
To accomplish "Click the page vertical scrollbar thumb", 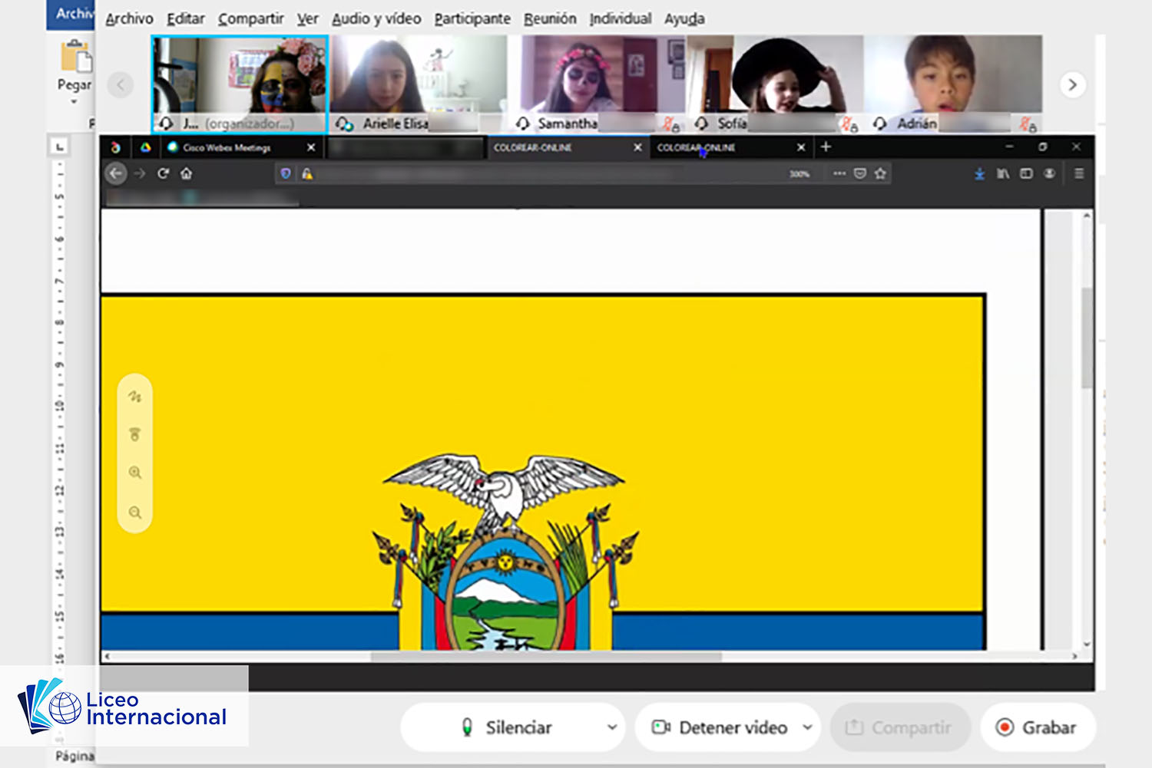I will pos(1087,338).
